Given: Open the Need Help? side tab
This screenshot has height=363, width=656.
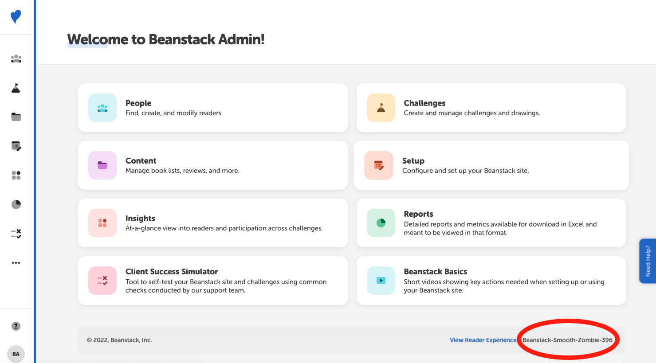Looking at the screenshot, I should click(x=648, y=261).
